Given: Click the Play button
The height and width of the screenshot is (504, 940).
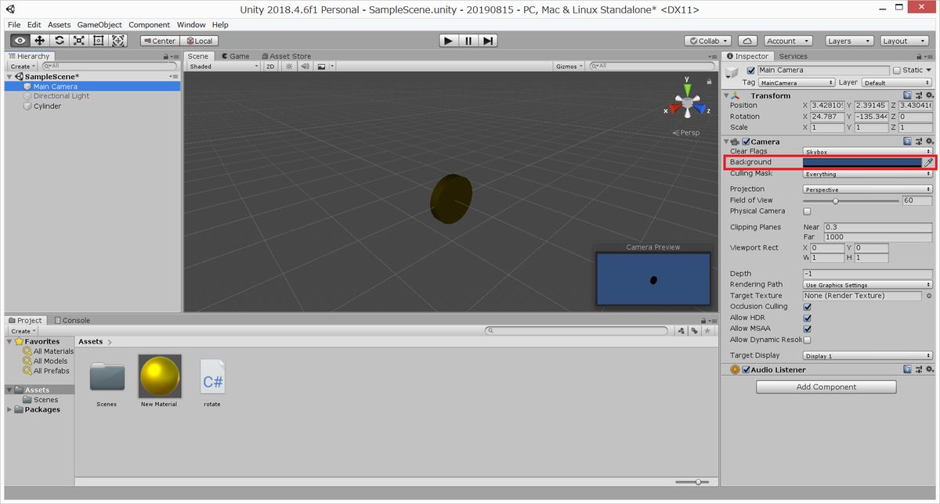Looking at the screenshot, I should 448,41.
